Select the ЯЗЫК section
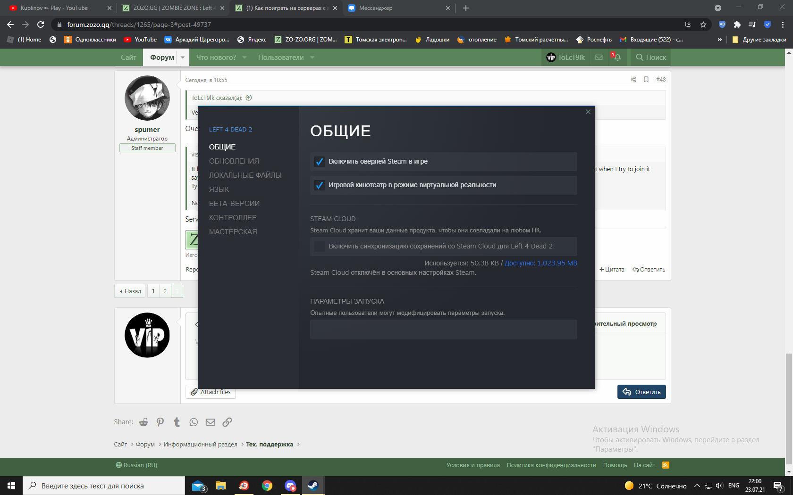The width and height of the screenshot is (793, 495). point(219,190)
